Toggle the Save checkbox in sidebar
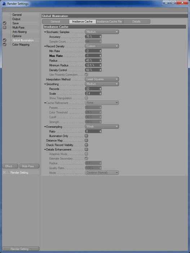 coord(5,23)
